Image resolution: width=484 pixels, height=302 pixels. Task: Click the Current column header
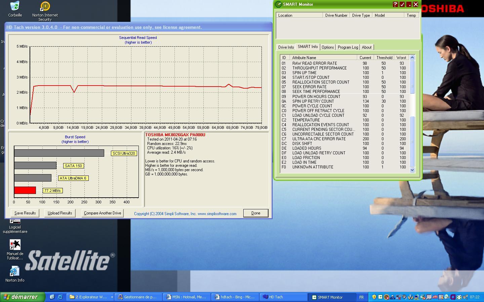365,58
